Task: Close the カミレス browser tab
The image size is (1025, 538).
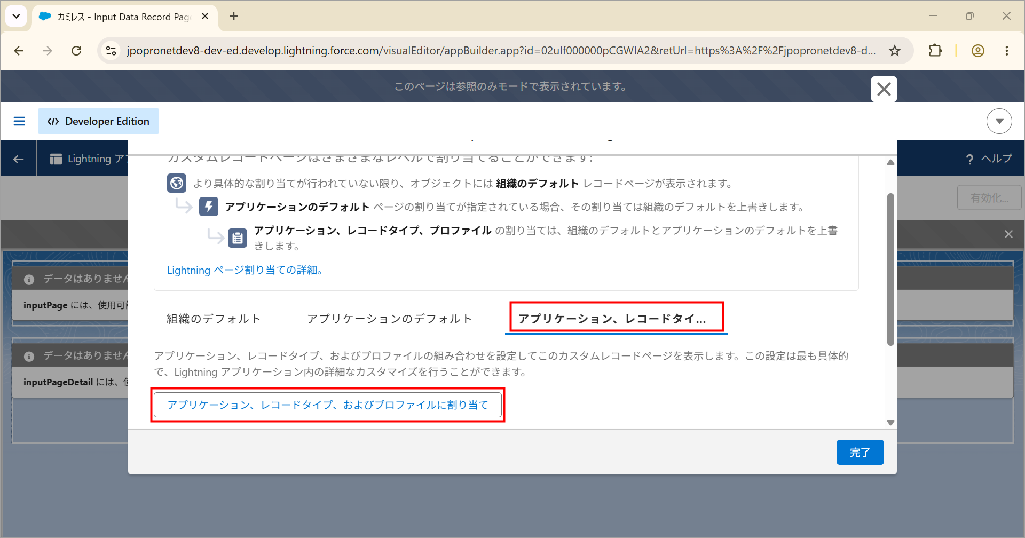Action: click(205, 17)
